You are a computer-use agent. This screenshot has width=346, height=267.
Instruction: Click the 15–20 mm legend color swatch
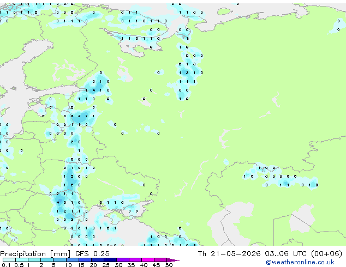(x=85, y=260)
